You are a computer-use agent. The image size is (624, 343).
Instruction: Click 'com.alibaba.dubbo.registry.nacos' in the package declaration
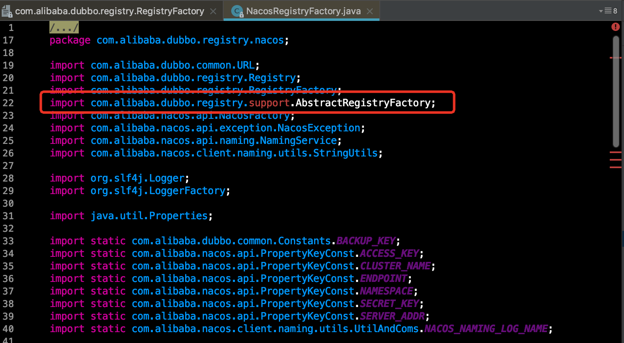point(190,40)
